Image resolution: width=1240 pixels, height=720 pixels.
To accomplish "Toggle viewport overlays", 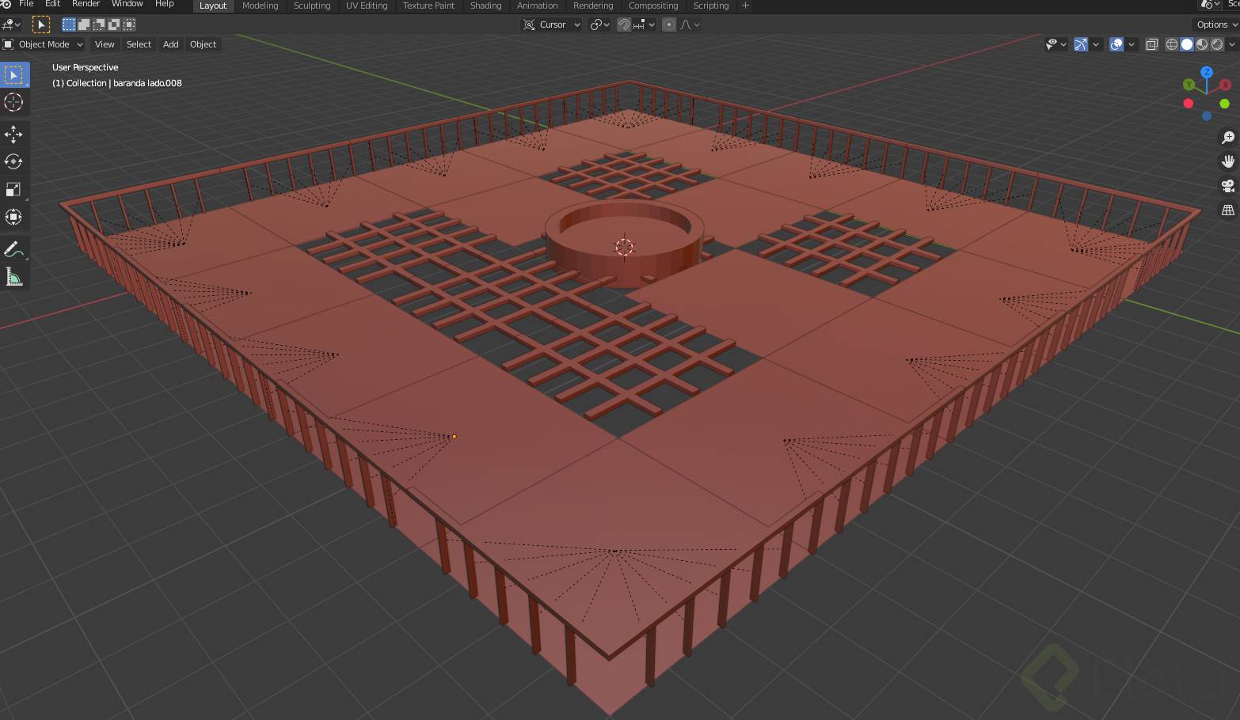I will pos(1116,44).
